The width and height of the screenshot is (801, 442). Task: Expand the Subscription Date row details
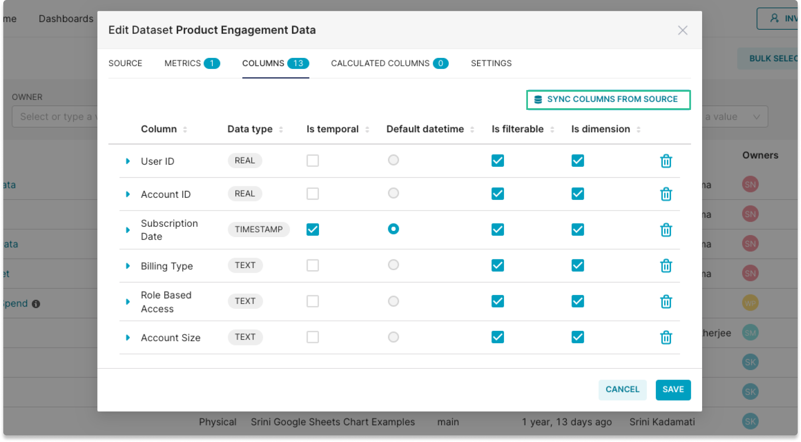coord(128,230)
